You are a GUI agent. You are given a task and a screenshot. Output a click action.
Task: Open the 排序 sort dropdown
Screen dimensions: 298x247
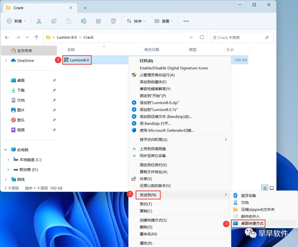pos(136,21)
